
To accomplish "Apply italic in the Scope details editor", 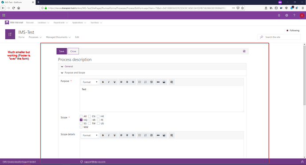I will (x=109, y=135).
